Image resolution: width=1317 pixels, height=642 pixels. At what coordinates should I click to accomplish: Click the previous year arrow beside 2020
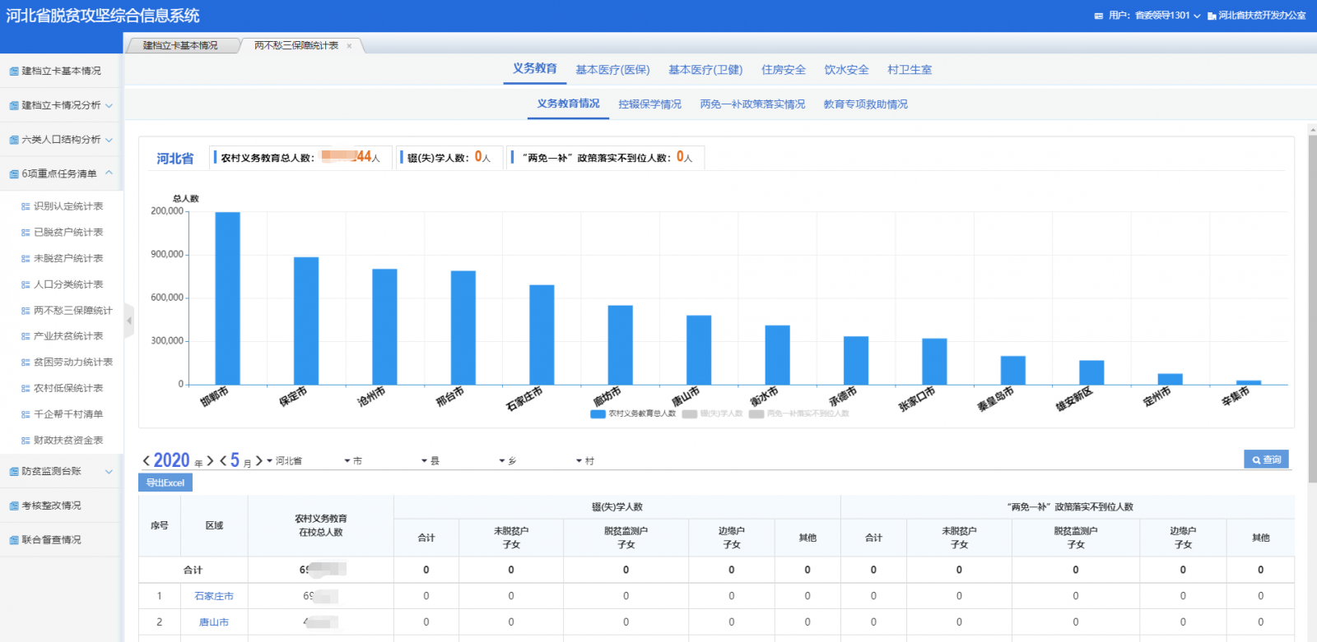point(147,461)
